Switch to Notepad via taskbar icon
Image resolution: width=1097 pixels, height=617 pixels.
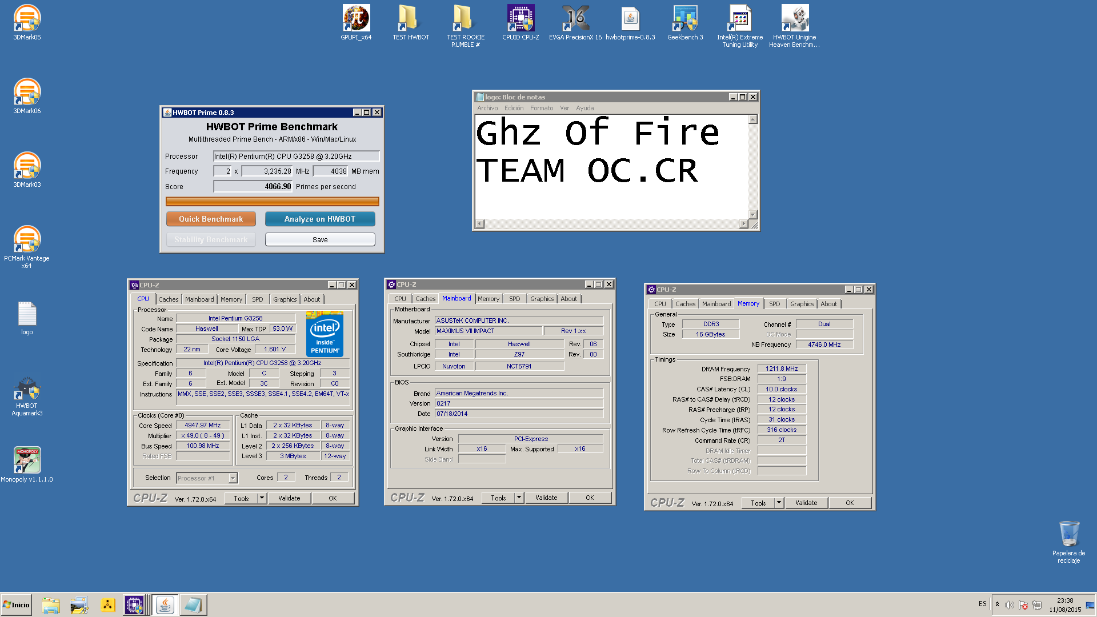click(x=193, y=605)
